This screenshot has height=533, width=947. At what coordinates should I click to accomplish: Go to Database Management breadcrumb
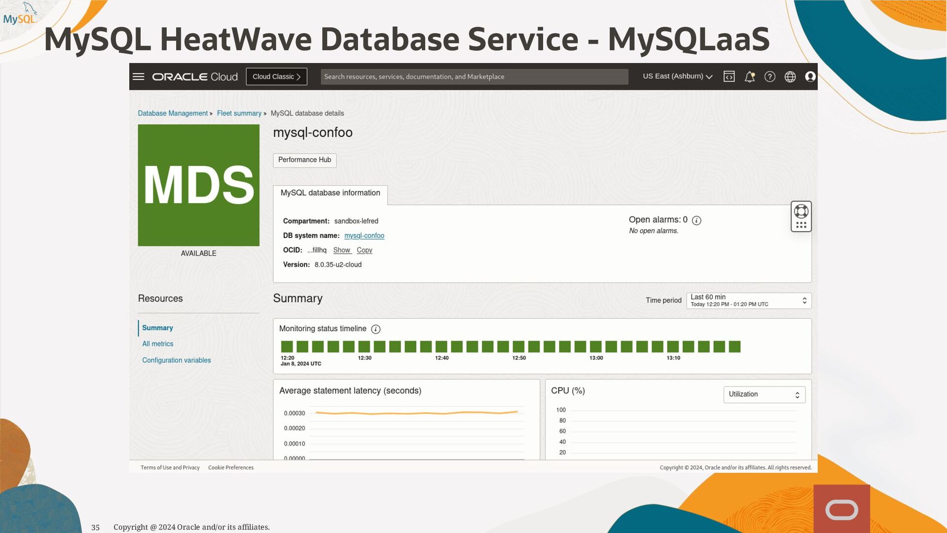click(173, 114)
